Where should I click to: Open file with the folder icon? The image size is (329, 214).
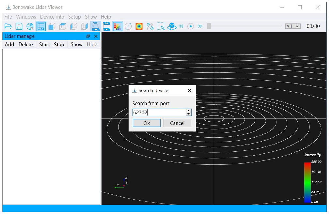(x=8, y=26)
